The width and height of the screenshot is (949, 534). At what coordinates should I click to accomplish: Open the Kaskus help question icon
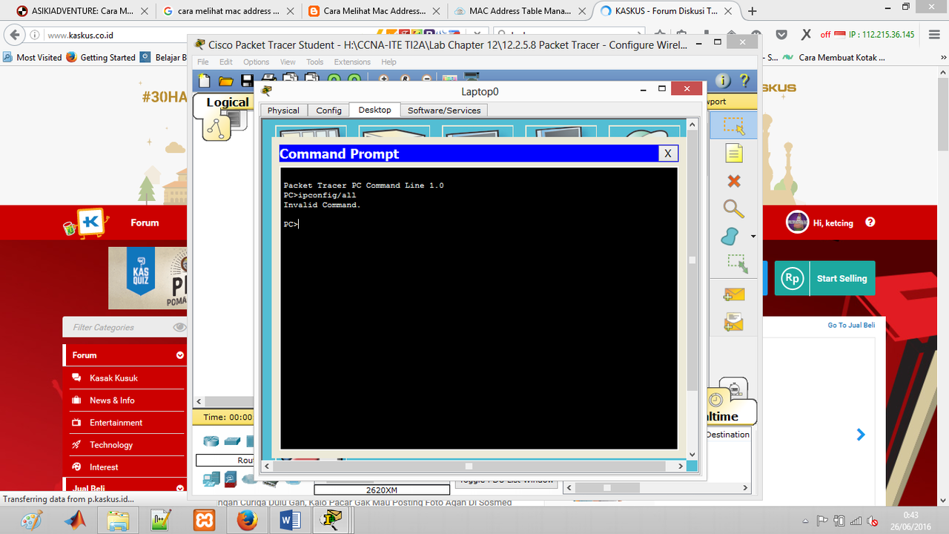pyautogui.click(x=870, y=222)
